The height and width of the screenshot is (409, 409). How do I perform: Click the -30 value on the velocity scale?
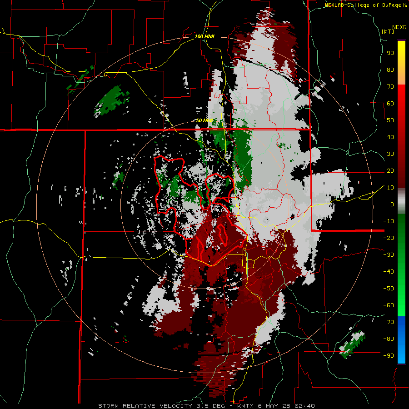389,255
